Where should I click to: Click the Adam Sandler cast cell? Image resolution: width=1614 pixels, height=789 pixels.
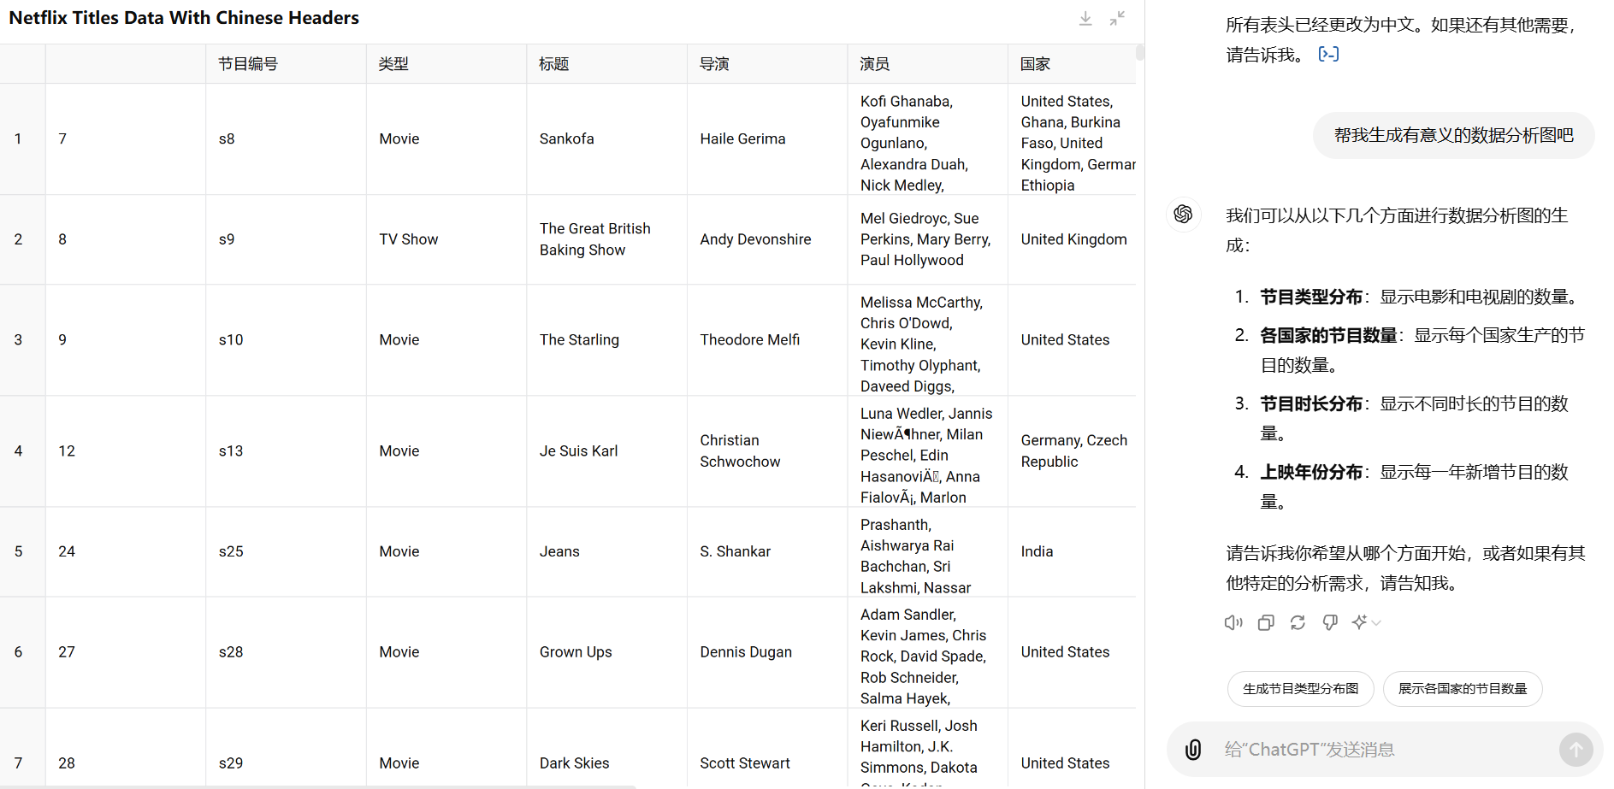(927, 651)
